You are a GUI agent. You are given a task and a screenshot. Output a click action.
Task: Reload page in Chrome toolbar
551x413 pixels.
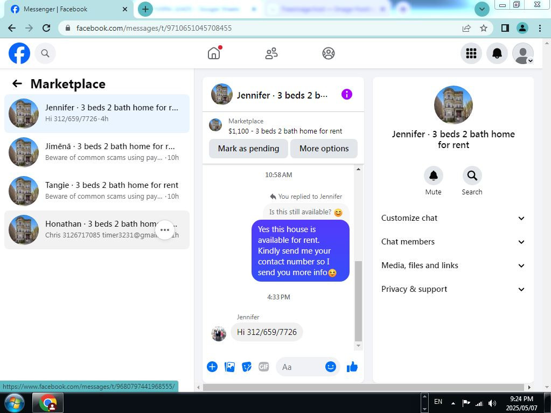tap(46, 28)
